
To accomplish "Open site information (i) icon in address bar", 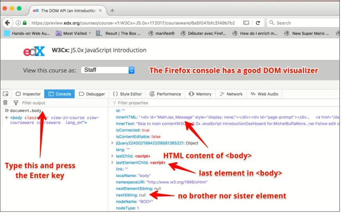I will (x=18, y=23).
